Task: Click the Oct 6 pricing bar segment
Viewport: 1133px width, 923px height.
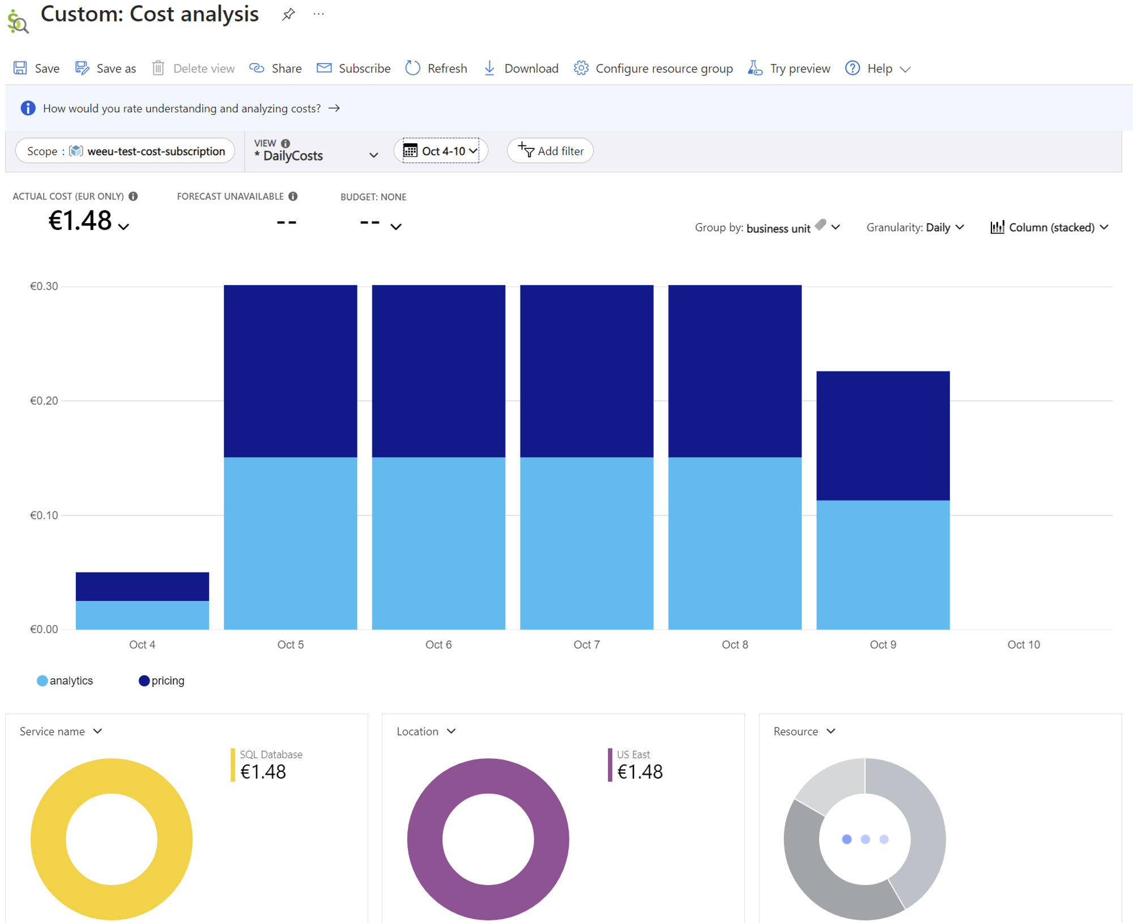Action: pos(438,371)
